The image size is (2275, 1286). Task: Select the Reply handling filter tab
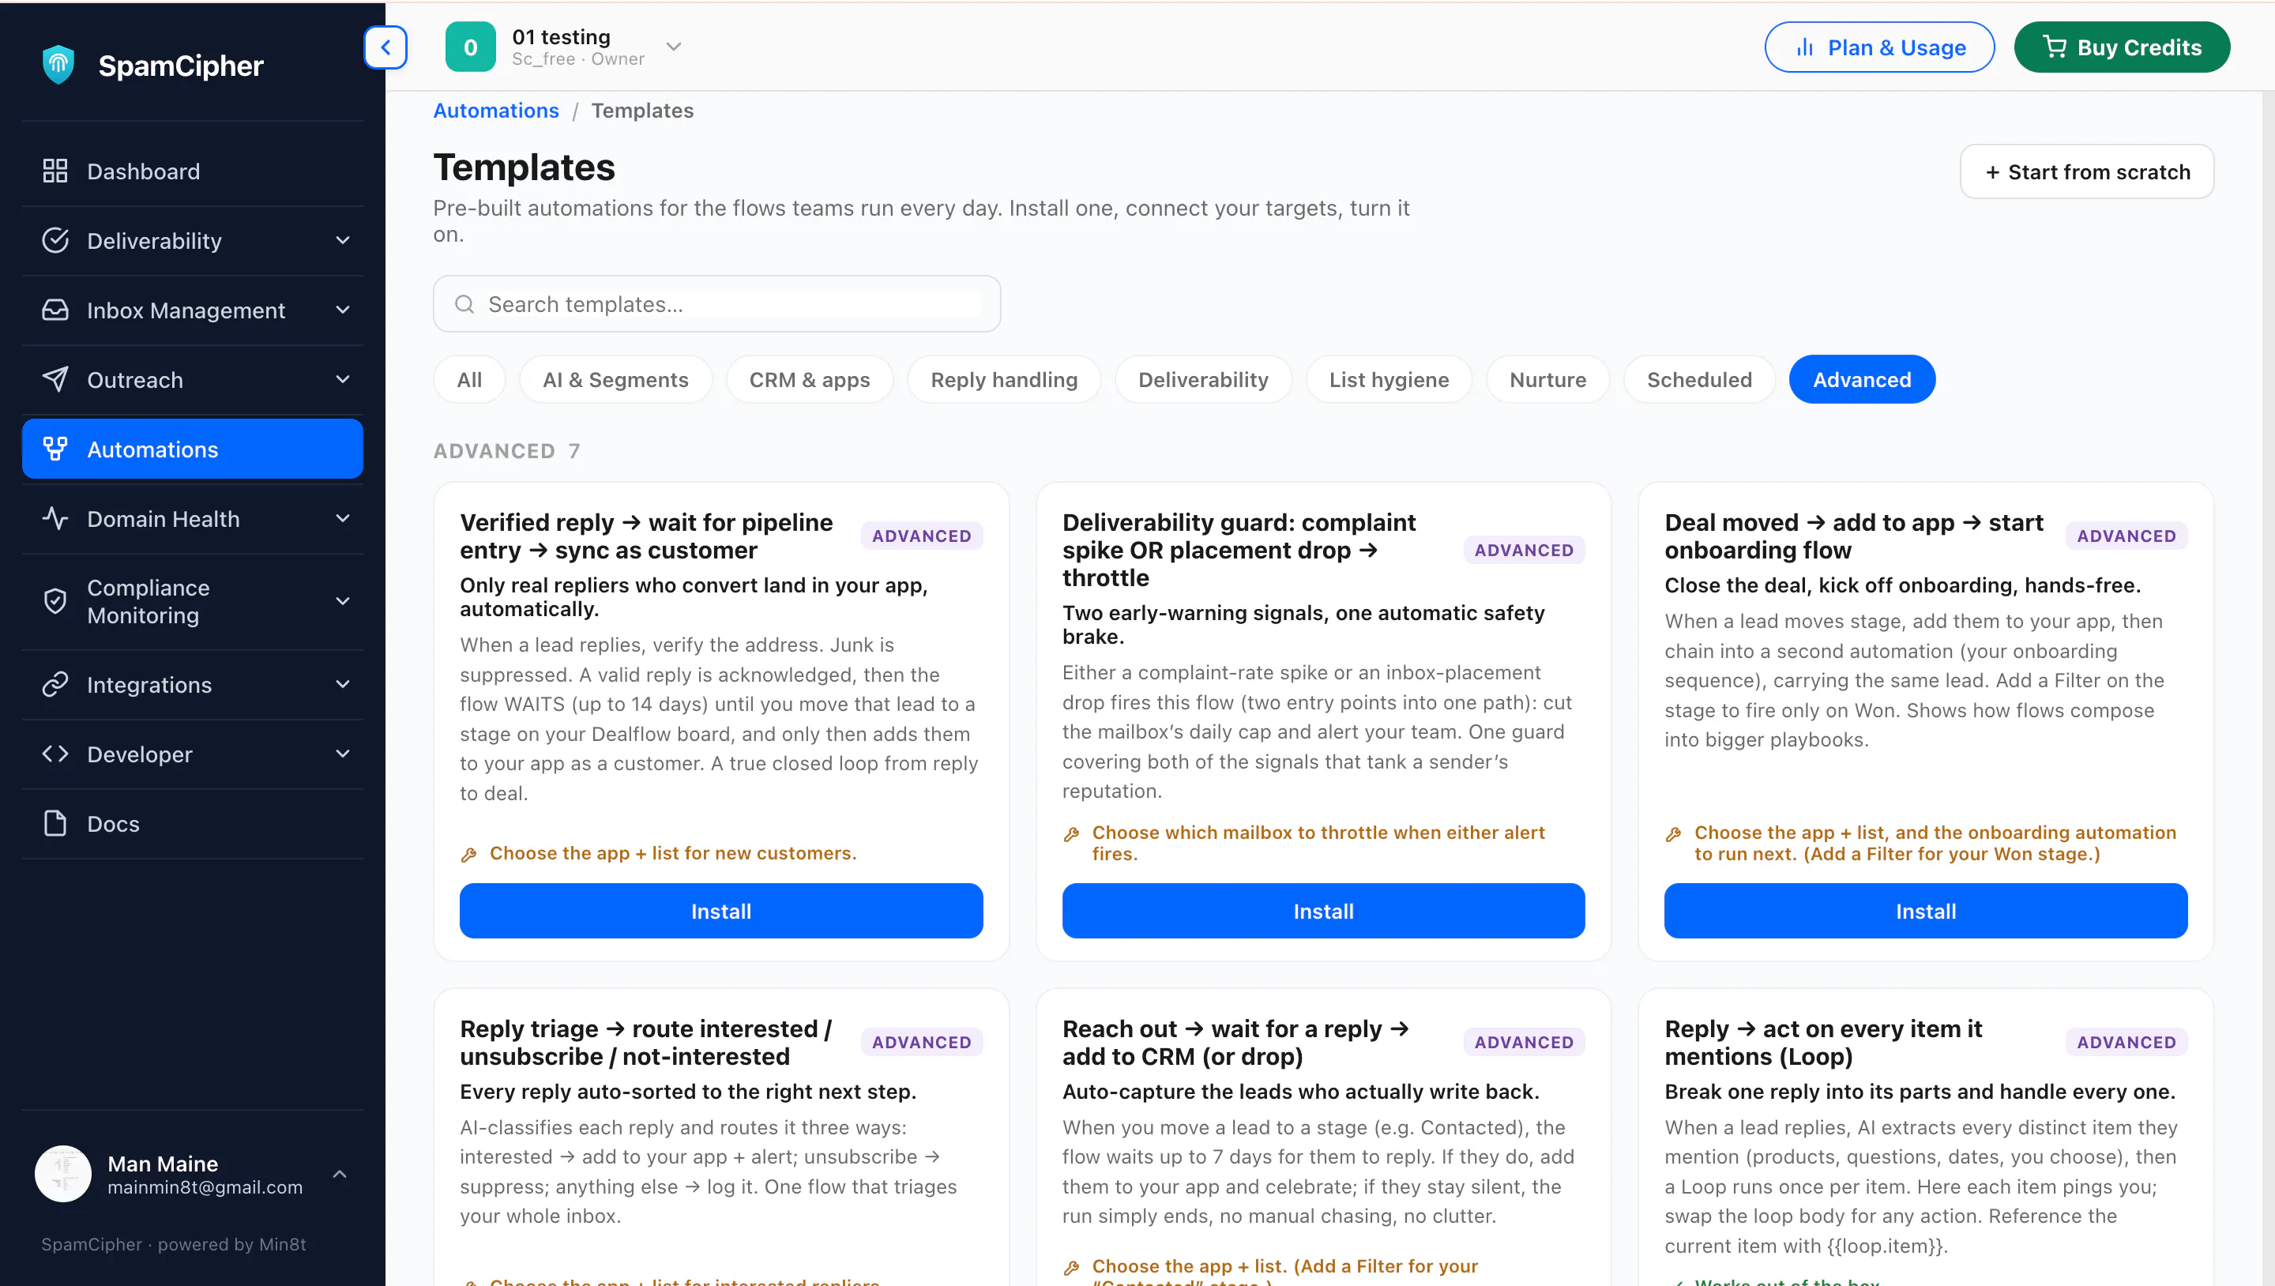pos(1004,380)
